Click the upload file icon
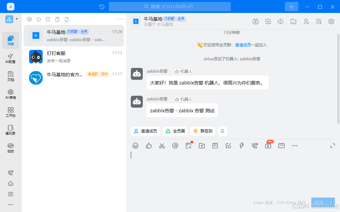Screen dimensions: 340x212 pyautogui.click(x=202, y=146)
